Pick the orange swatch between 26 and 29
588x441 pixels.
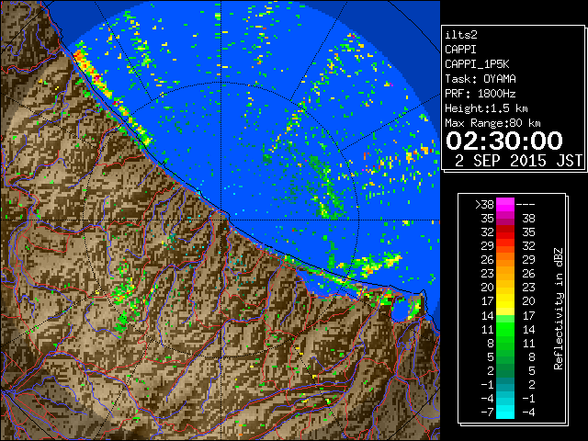pos(505,260)
